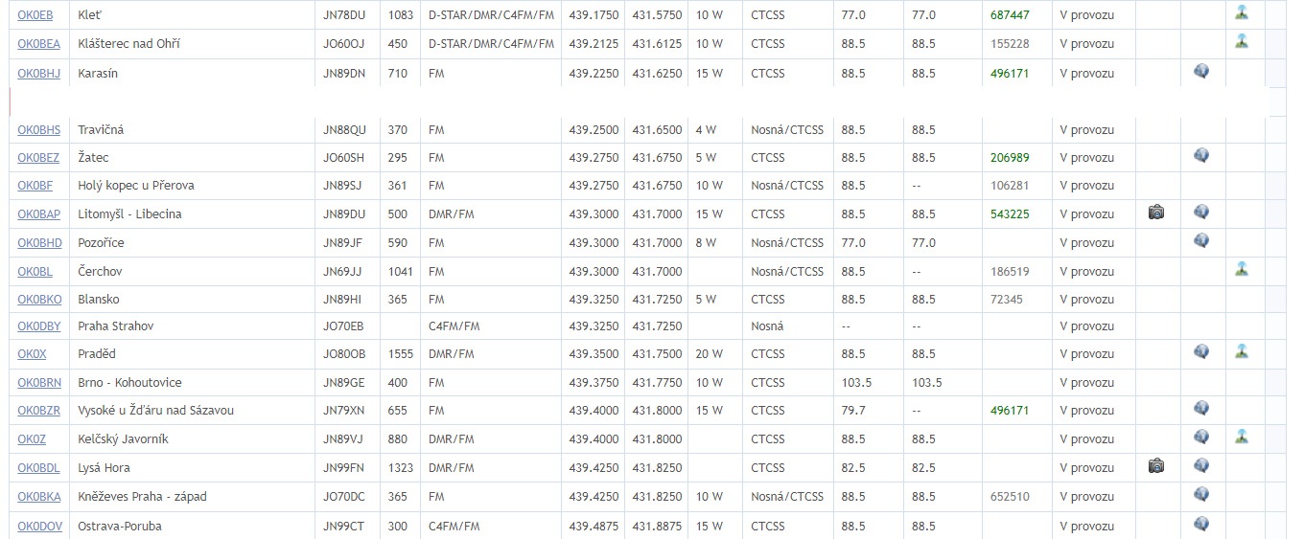
Task: Click the OK0DOV callsign link
Action: [x=39, y=527]
